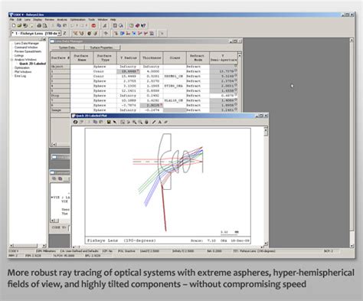The height and width of the screenshot is (301, 363).
Task: Click the Copy icon in plot toolbar
Action: pyautogui.click(x=95, y=122)
